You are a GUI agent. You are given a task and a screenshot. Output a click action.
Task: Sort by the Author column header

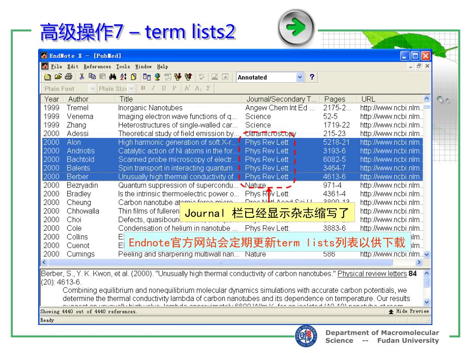[x=89, y=99]
